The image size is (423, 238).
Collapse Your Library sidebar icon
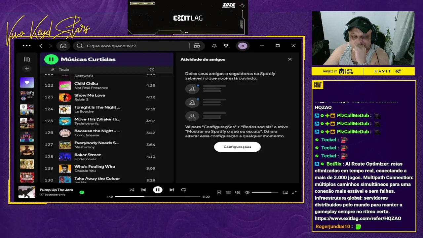coord(27,59)
